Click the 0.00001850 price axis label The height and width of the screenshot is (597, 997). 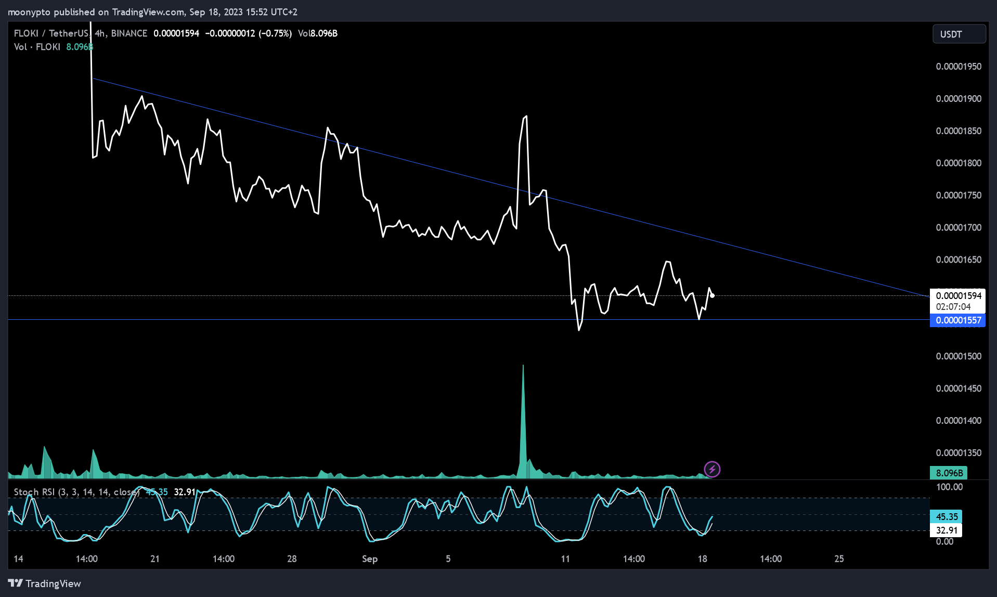point(959,131)
